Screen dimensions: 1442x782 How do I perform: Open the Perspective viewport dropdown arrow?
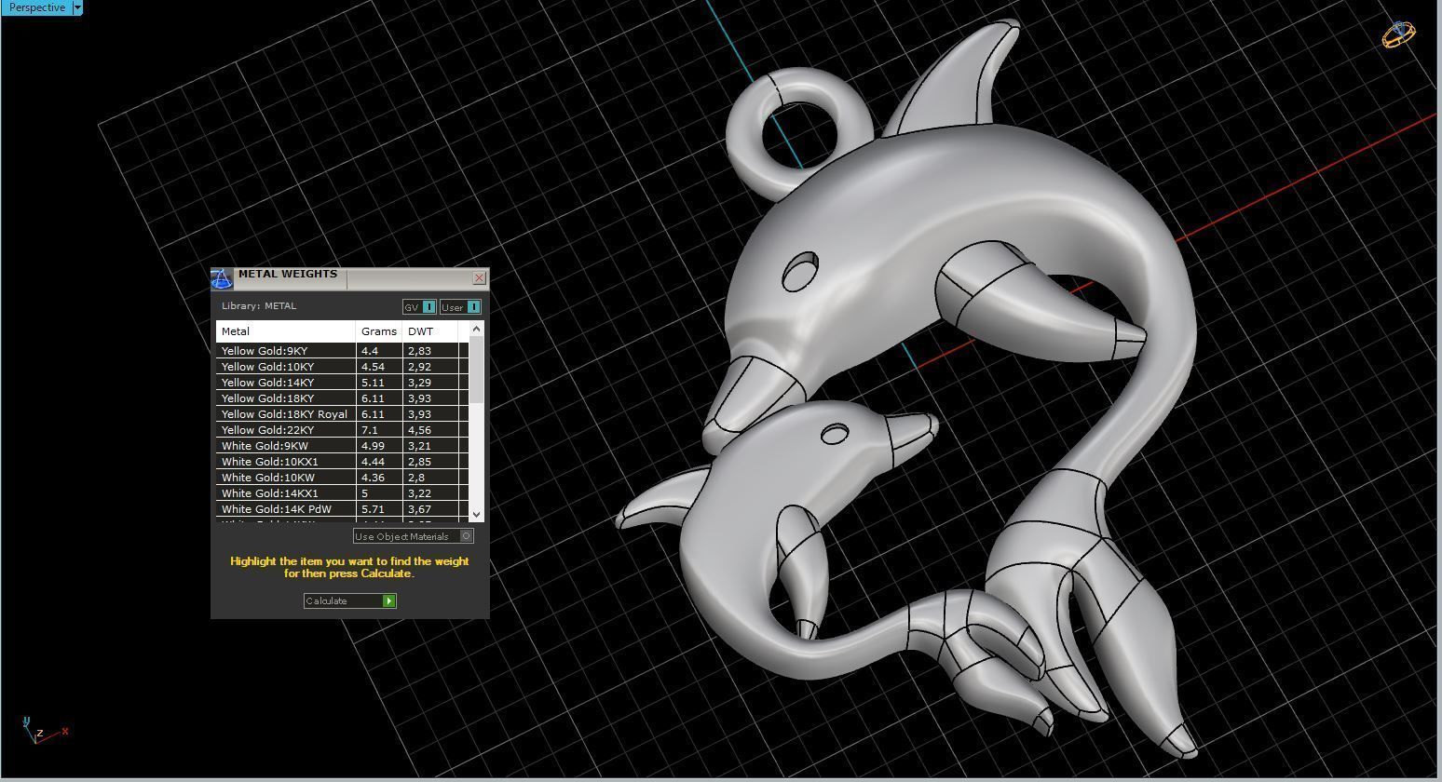coord(77,7)
